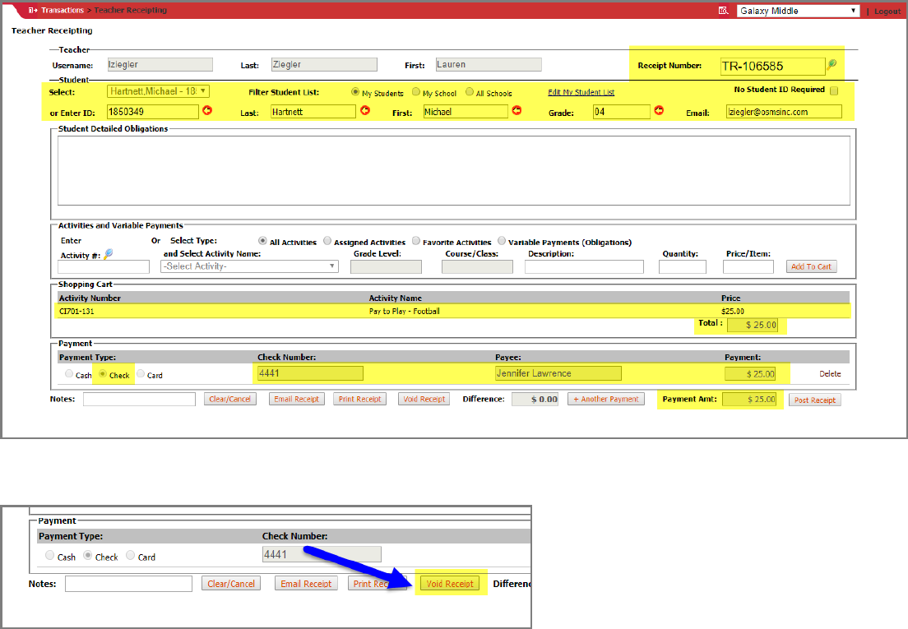Select the My School filter radio button
Viewport: 908px width, 629px height.
416,92
